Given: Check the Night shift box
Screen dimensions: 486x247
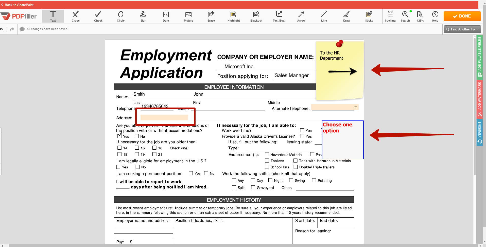Looking at the screenshot, I should 270,180.
